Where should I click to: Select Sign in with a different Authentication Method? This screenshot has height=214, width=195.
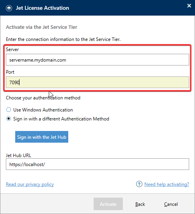pos(9,119)
